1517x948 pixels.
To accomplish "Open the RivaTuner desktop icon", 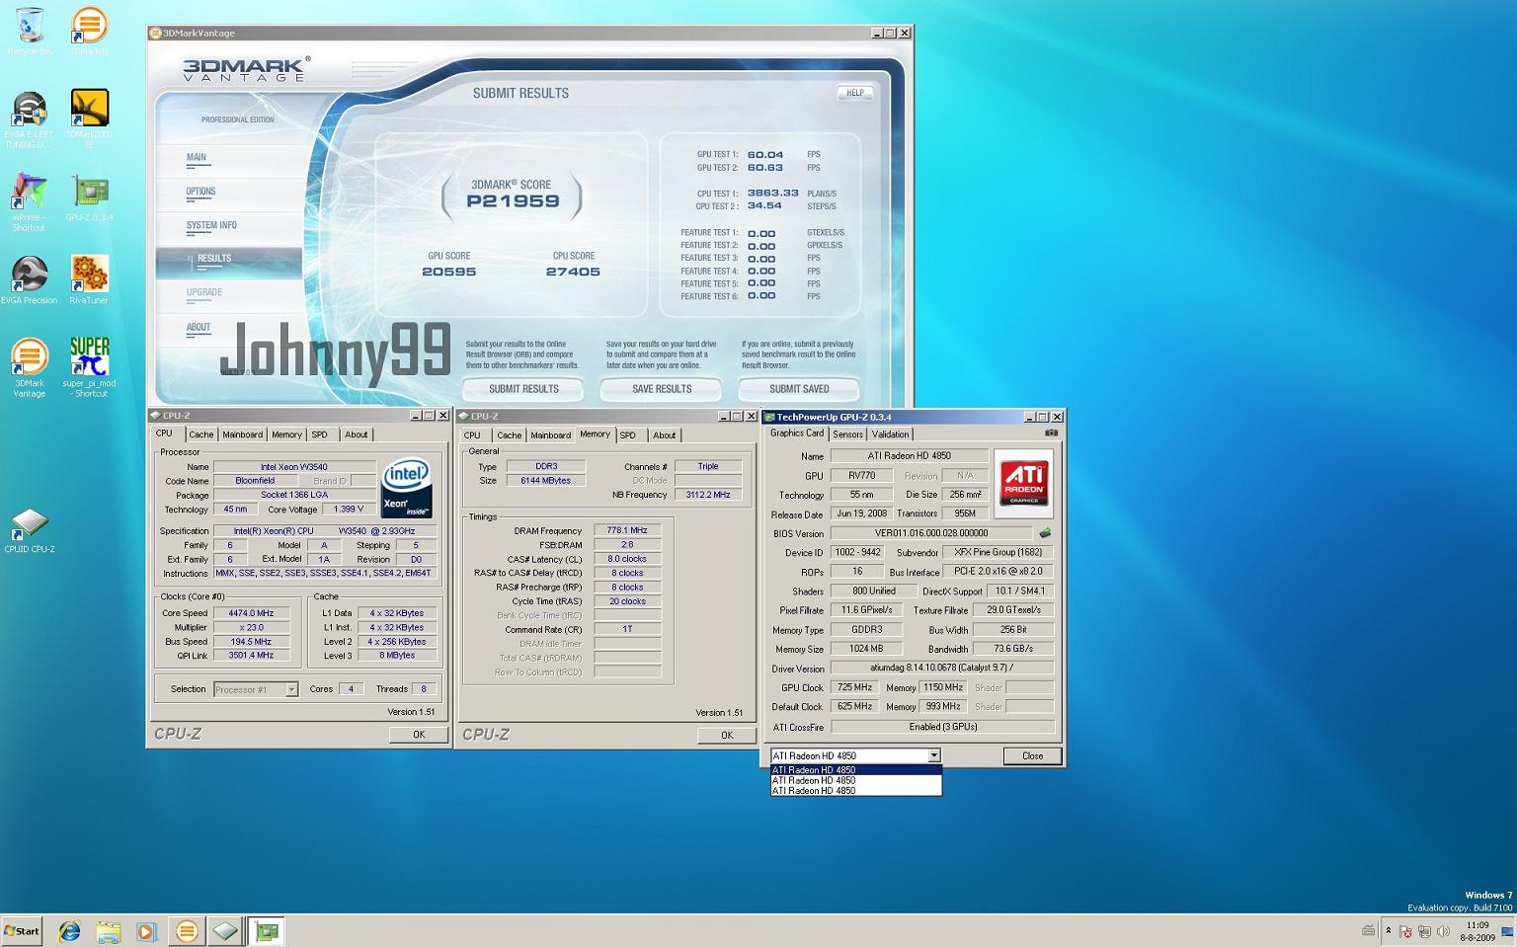I will 89,280.
